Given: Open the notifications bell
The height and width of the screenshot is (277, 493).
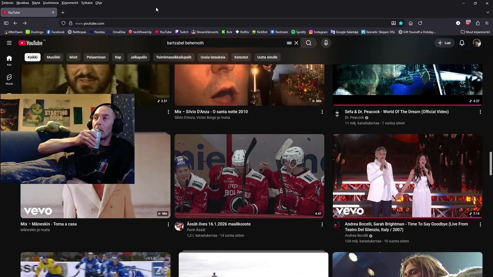Looking at the screenshot, I should 462,43.
